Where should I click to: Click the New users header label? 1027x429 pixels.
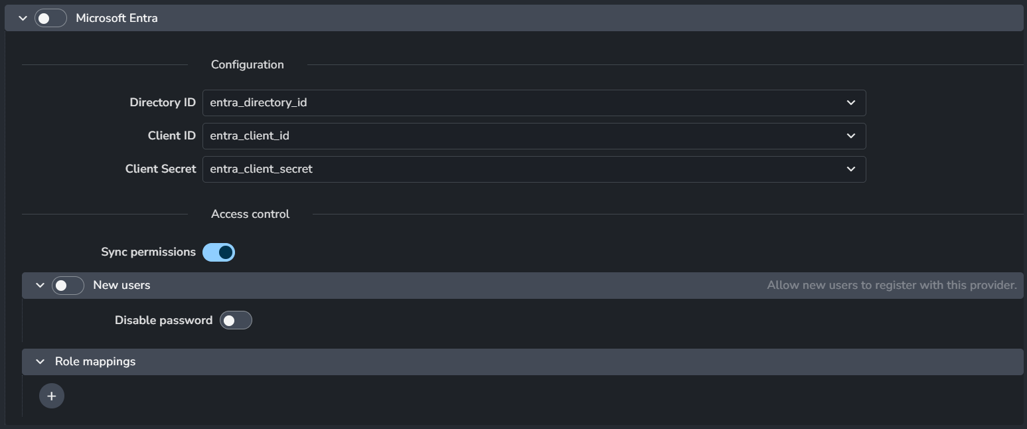coord(121,286)
